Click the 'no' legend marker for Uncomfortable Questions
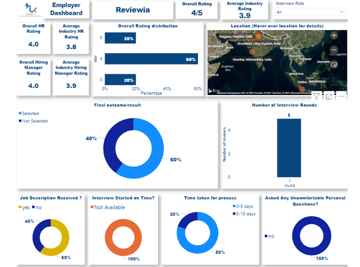The width and height of the screenshot is (360, 267). tap(266, 236)
